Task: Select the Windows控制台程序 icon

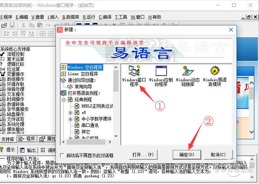Action: [161, 76]
